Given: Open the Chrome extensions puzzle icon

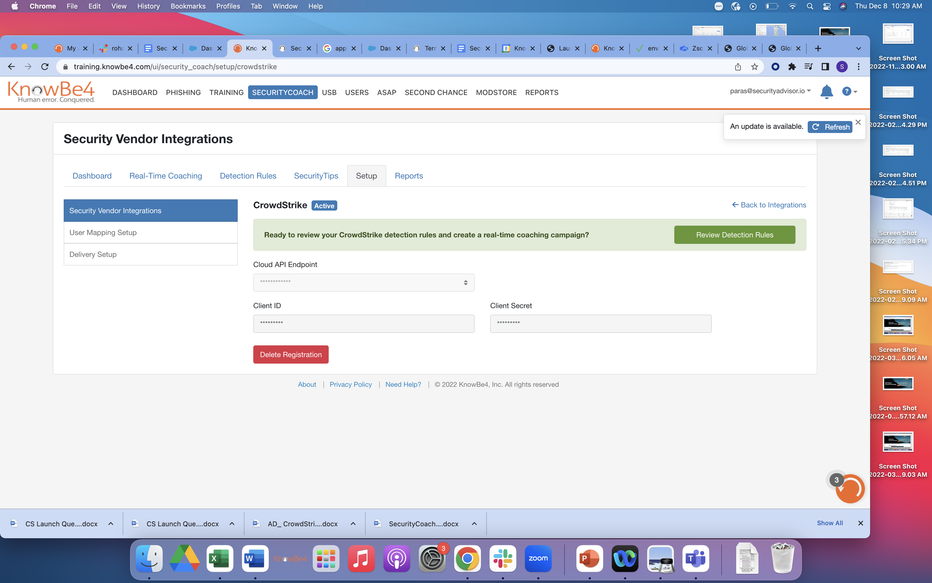Looking at the screenshot, I should coord(792,67).
